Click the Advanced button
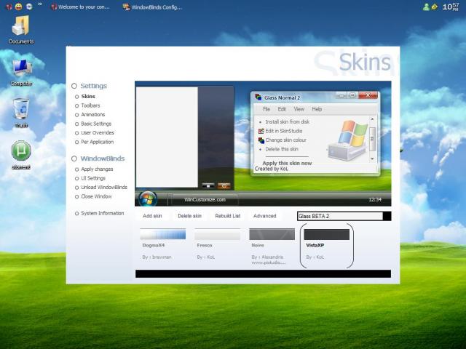Image resolution: width=466 pixels, height=349 pixels. click(265, 216)
